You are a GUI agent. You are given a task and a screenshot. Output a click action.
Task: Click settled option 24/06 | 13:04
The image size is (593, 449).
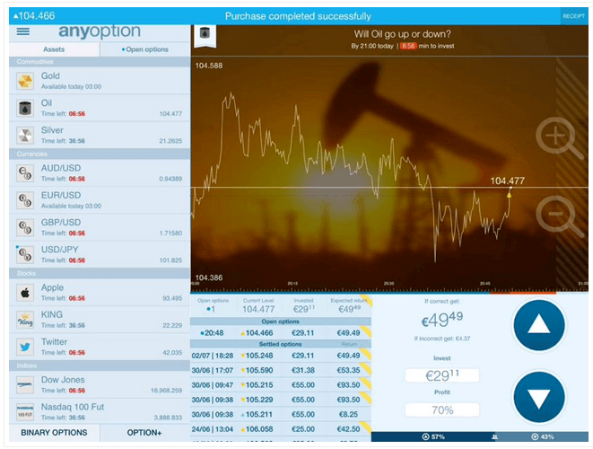[x=281, y=429]
